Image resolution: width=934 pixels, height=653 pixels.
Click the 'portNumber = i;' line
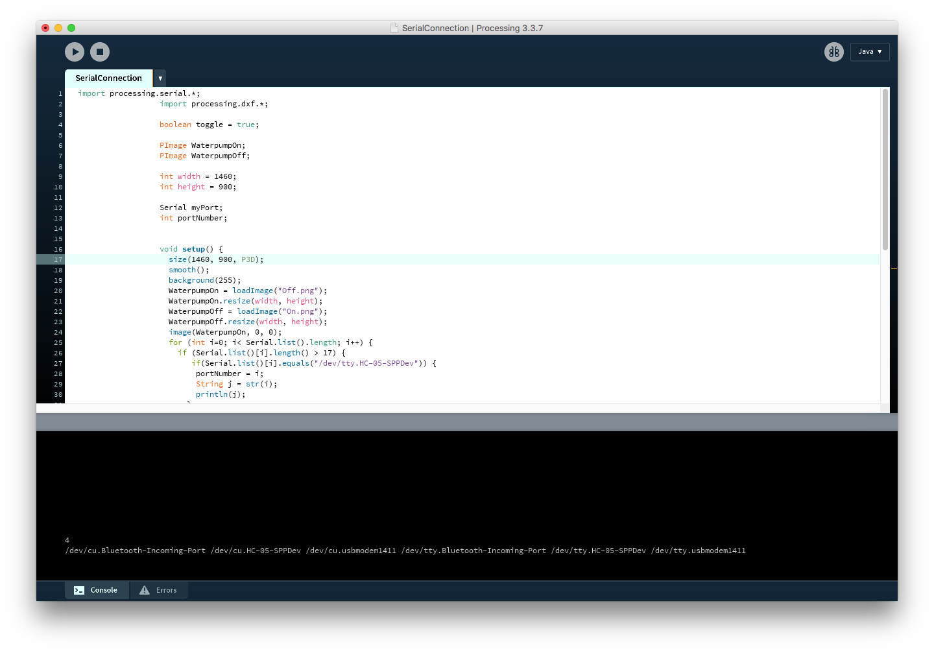pyautogui.click(x=230, y=374)
